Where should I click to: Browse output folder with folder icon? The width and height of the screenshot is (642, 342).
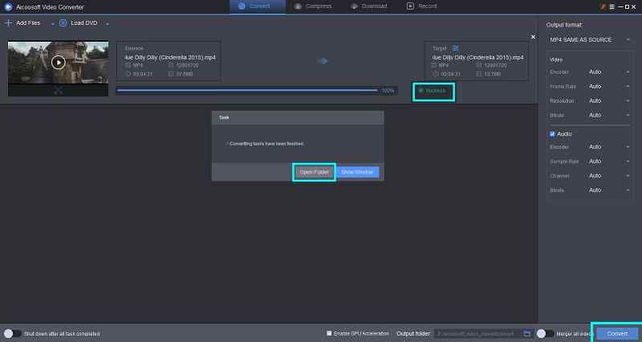[x=527, y=333]
